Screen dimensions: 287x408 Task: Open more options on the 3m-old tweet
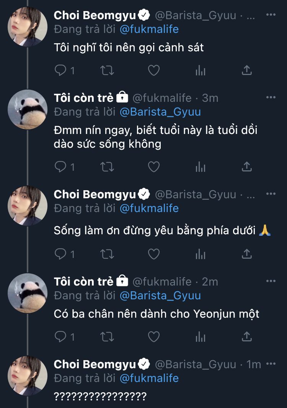coord(271,98)
